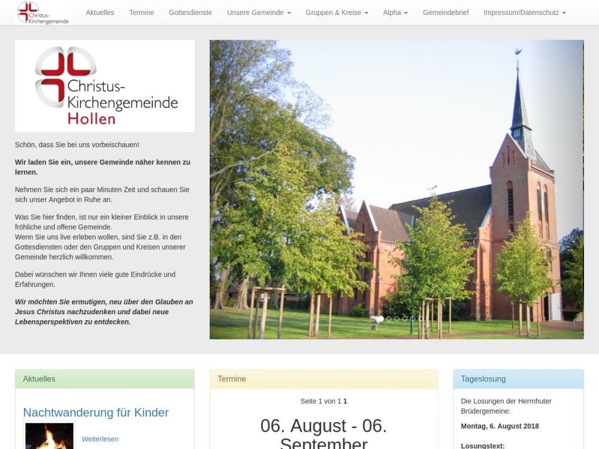Viewport: 599px width, 449px height.
Task: Navigate to Gottesdienste in the navbar
Action: [x=190, y=13]
